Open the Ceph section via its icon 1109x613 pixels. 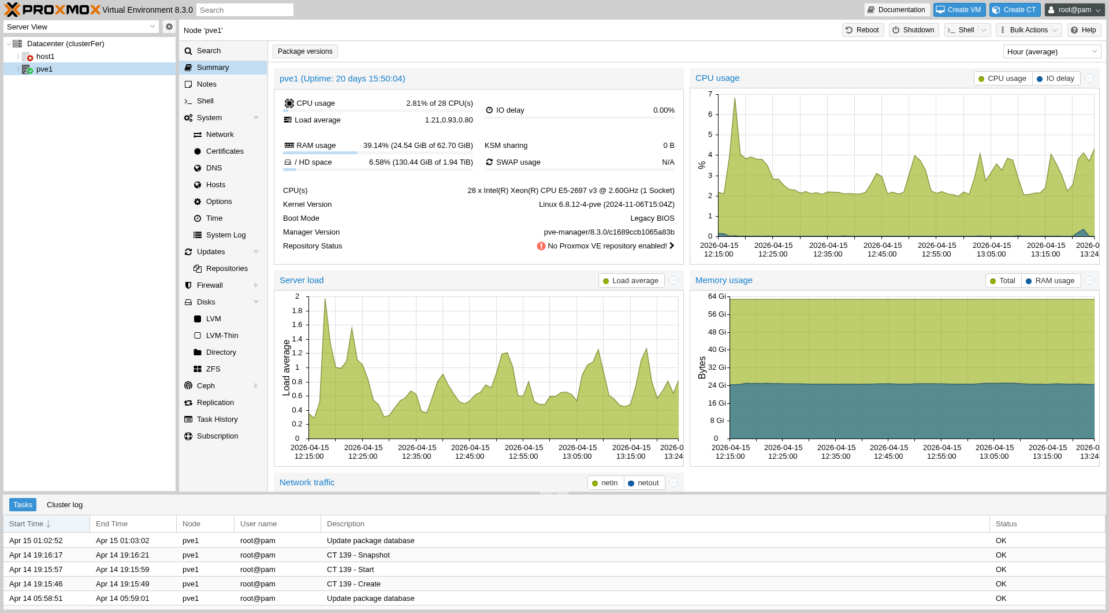(188, 386)
